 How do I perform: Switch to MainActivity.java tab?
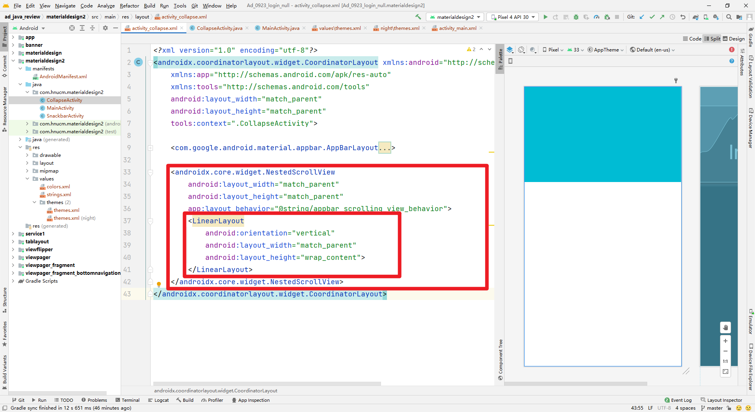281,28
